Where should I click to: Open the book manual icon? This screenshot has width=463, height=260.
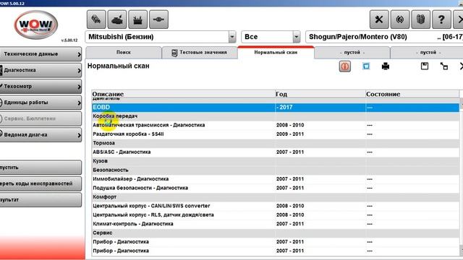coord(421,19)
